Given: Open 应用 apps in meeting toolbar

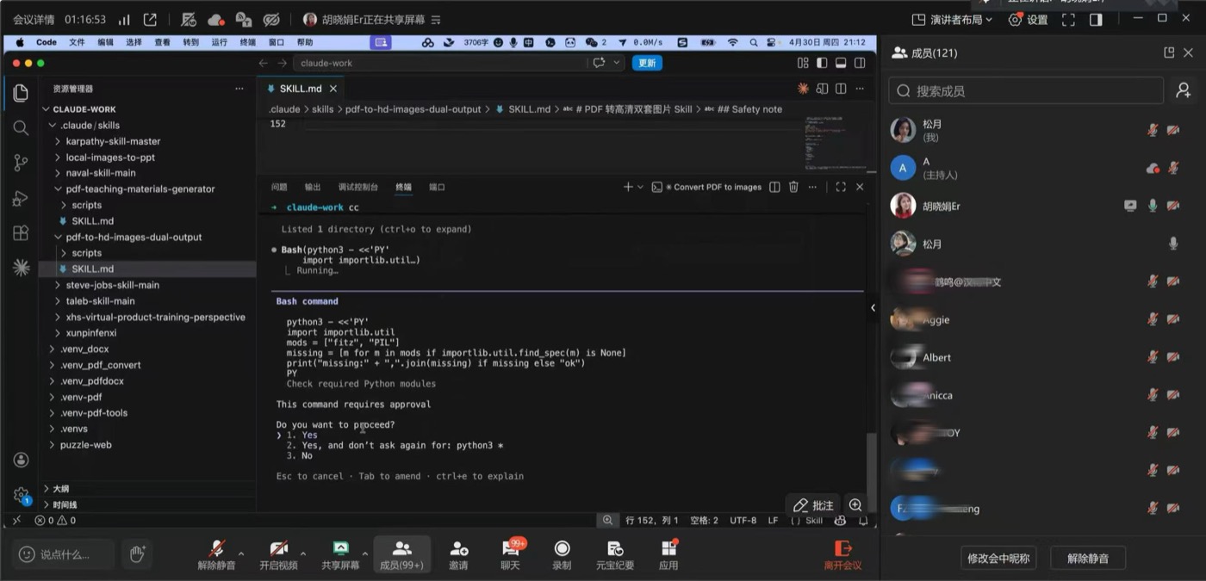Looking at the screenshot, I should [x=668, y=555].
